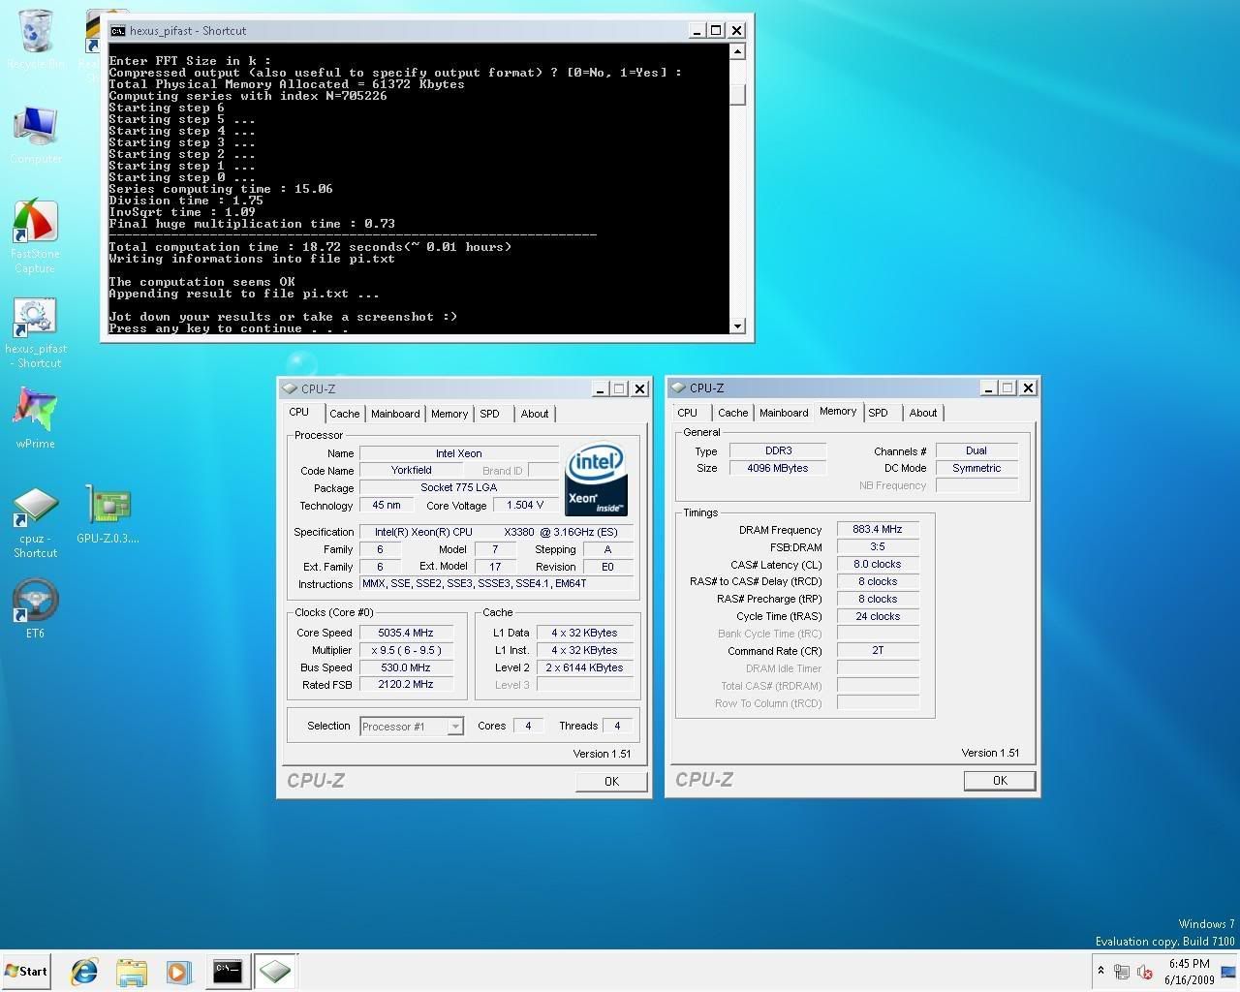The width and height of the screenshot is (1240, 992).
Task: Open Windows Media Player taskbar icon
Action: pos(178,971)
